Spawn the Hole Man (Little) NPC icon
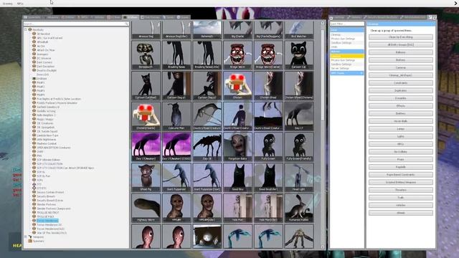459x258 pixels. 268,208
